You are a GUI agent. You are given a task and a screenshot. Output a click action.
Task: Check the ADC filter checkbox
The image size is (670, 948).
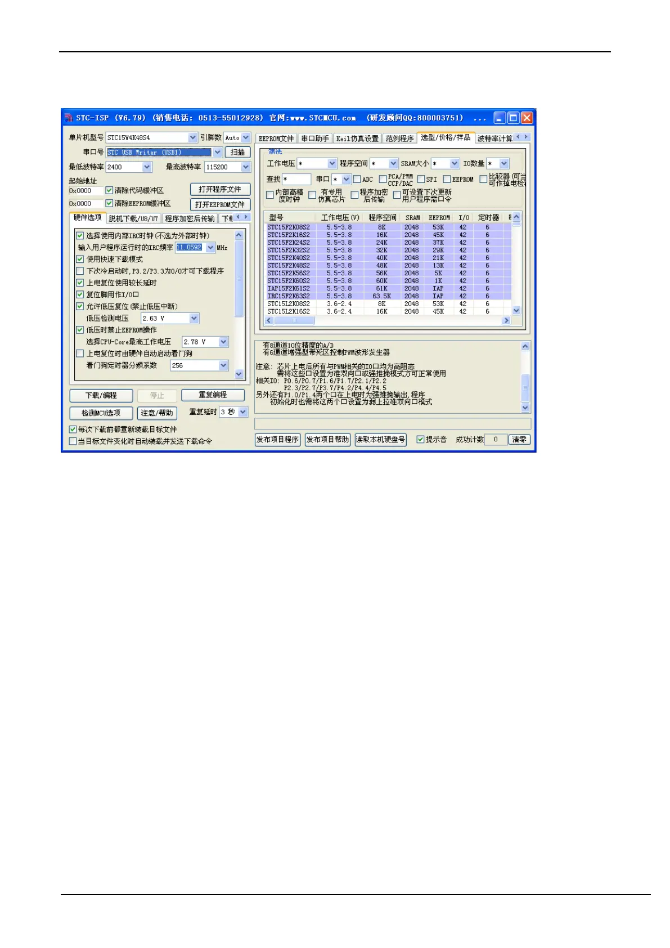click(x=357, y=179)
